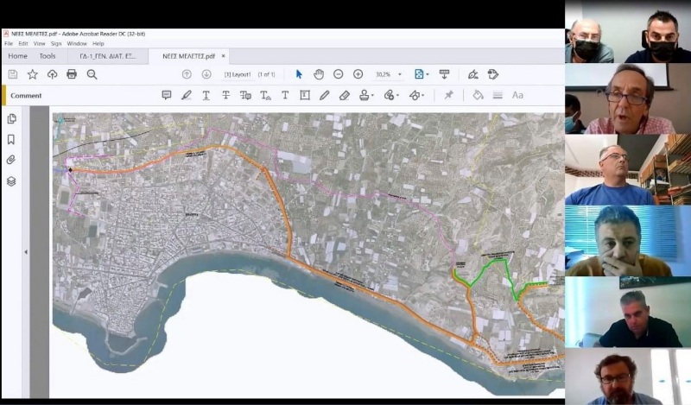Viewport: 691px width, 405px height.
Task: Open the Attachments paperclip panel
Action: coord(11,160)
